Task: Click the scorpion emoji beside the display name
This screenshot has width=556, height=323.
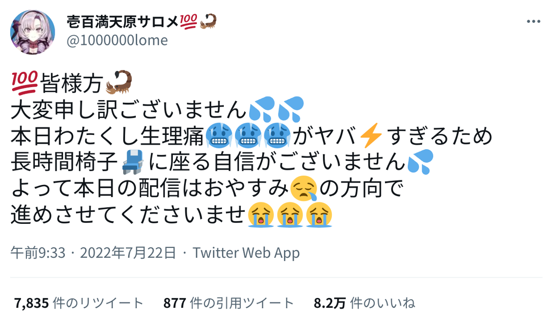Action: (x=207, y=20)
